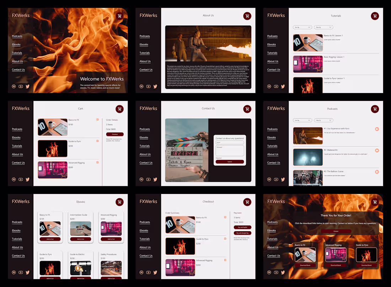Open the Sort By dropdown on the Podcasts page

tap(302, 120)
